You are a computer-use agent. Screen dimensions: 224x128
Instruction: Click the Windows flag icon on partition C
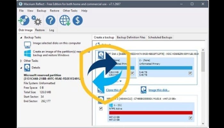pos(111,105)
